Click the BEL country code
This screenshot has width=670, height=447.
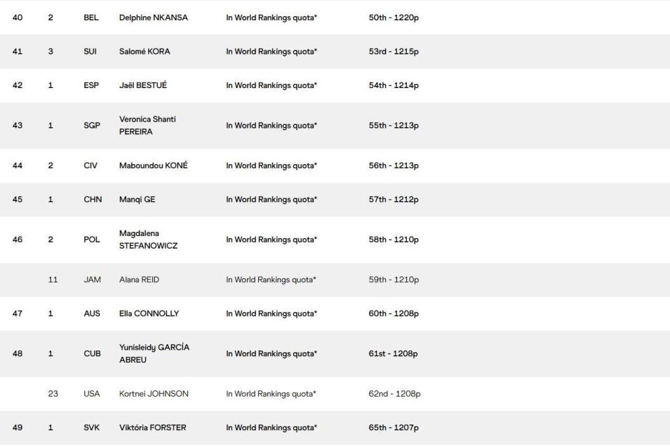[x=91, y=17]
